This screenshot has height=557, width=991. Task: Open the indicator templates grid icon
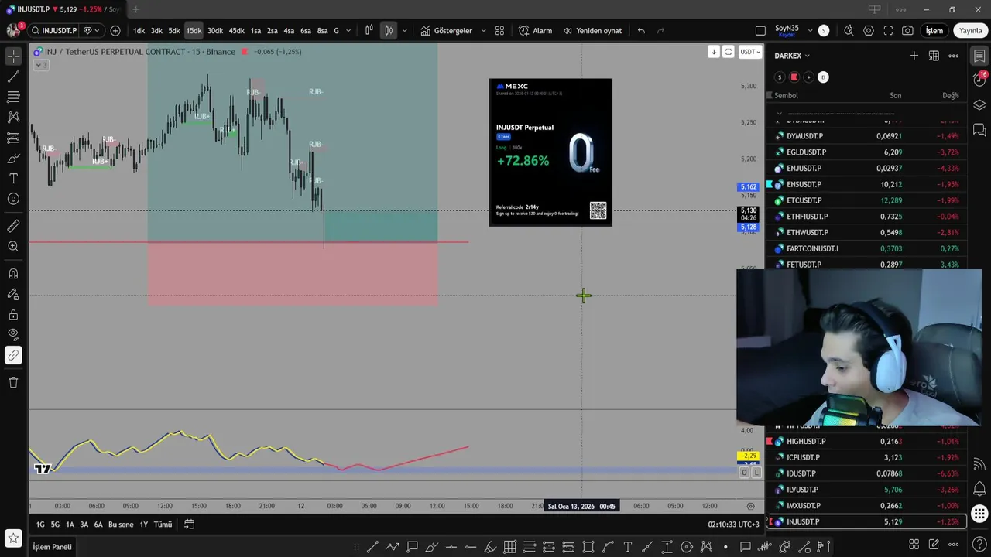499,31
